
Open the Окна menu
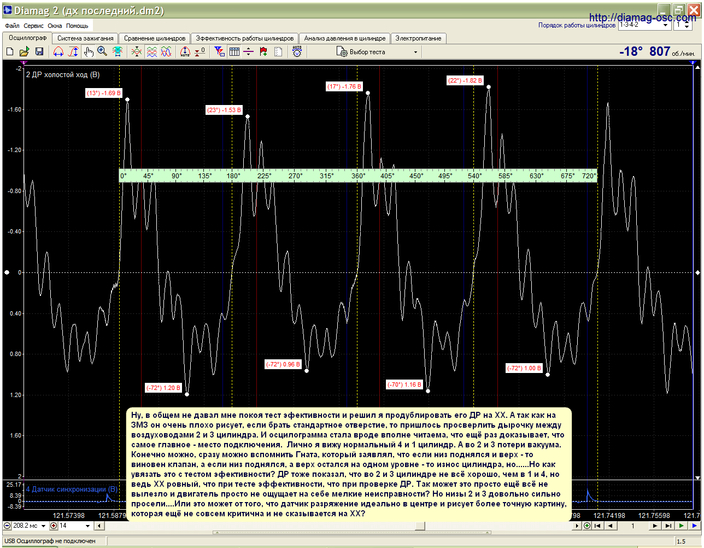(55, 26)
